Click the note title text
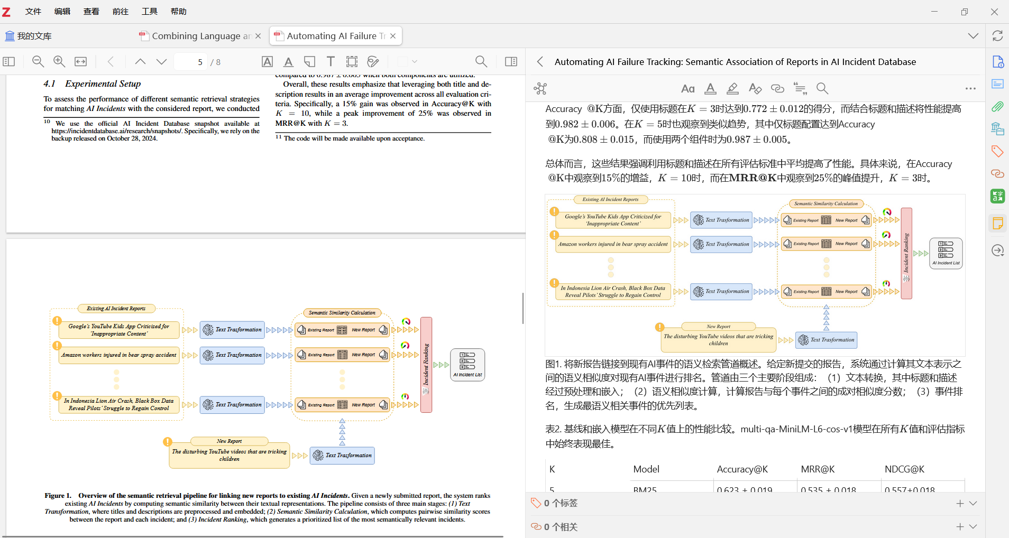The width and height of the screenshot is (1009, 538). [x=735, y=62]
